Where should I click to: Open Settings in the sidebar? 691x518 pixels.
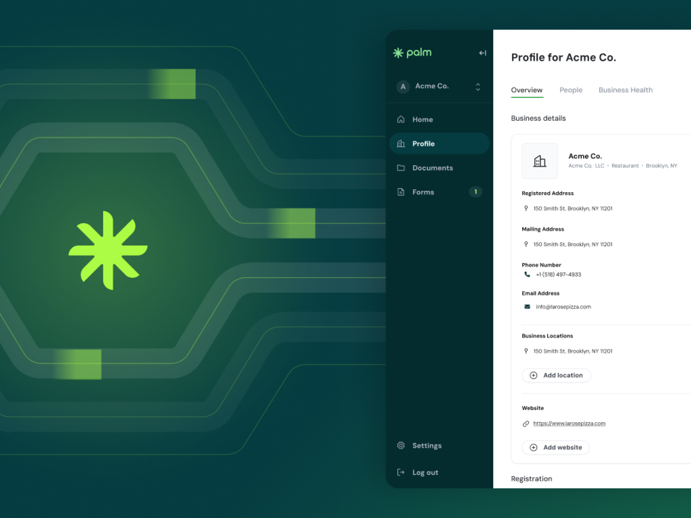pyautogui.click(x=439, y=445)
